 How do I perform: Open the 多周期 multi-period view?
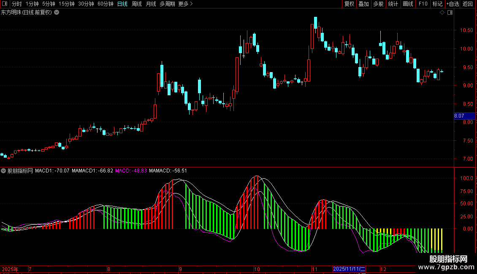click(167, 4)
